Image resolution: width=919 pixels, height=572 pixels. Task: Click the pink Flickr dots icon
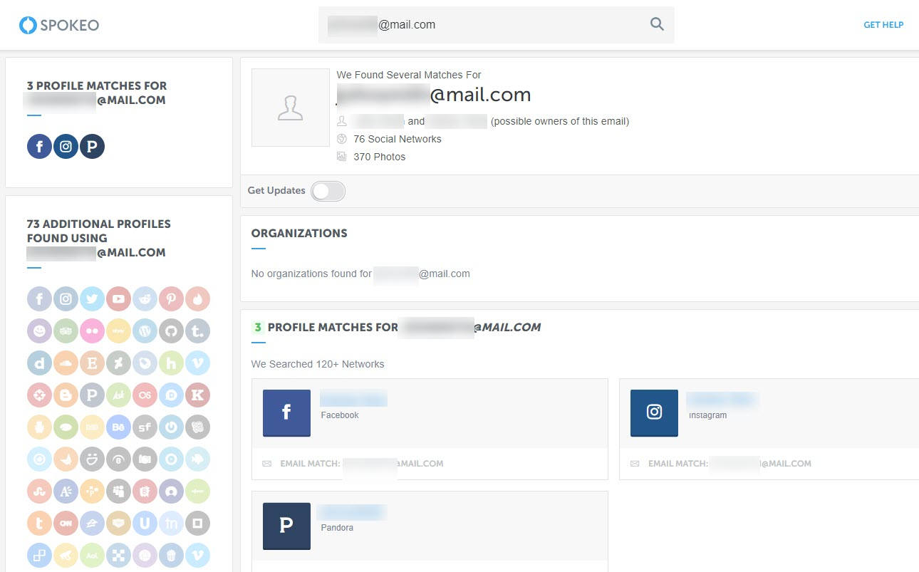(x=92, y=331)
